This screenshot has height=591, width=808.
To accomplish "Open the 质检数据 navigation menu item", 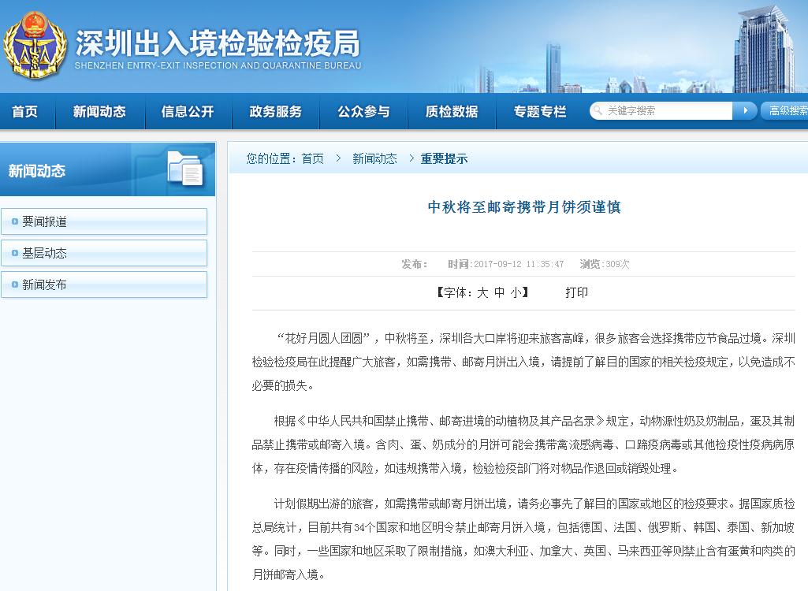I will 452,111.
